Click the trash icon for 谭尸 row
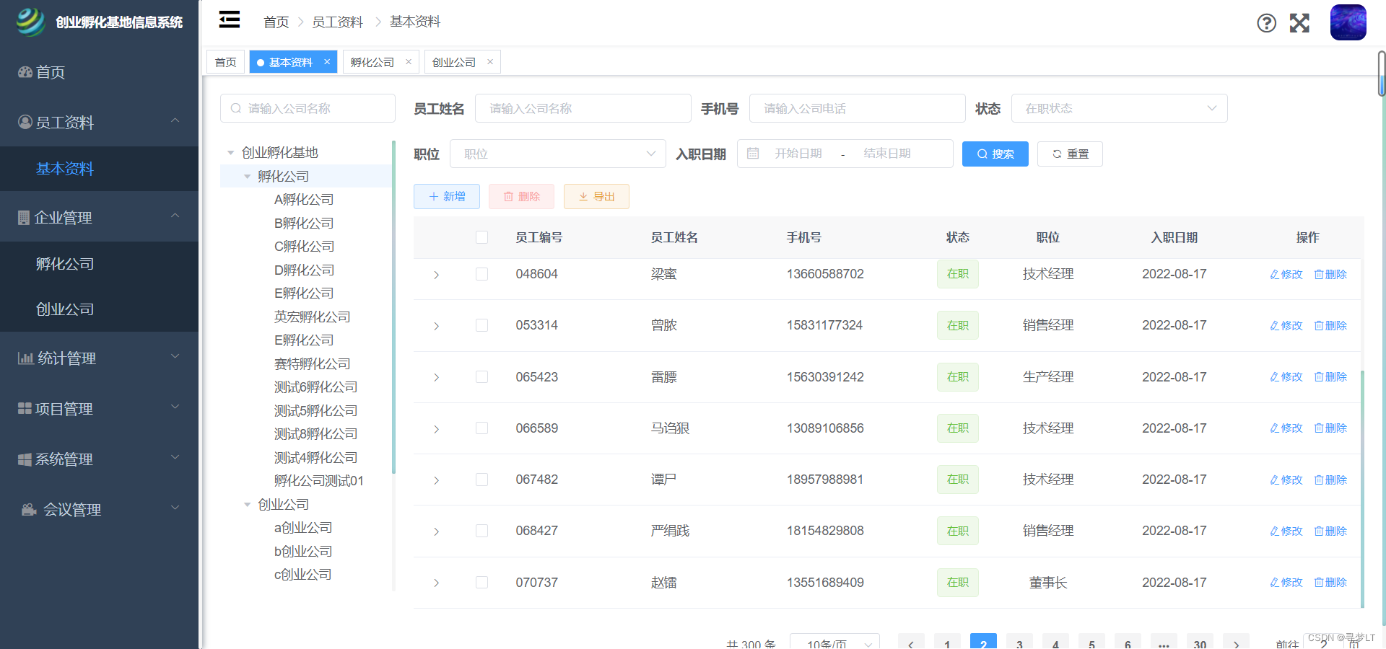Viewport: 1386px width, 649px height. pos(1319,480)
